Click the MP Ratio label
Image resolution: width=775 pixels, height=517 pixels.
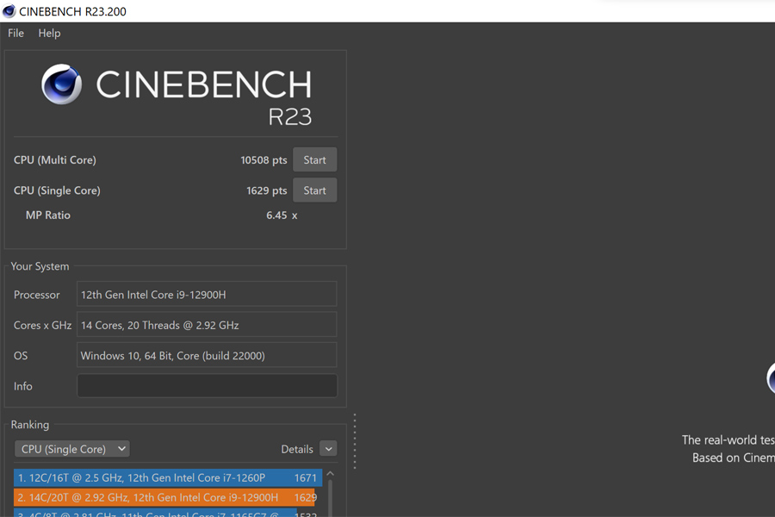pyautogui.click(x=48, y=215)
